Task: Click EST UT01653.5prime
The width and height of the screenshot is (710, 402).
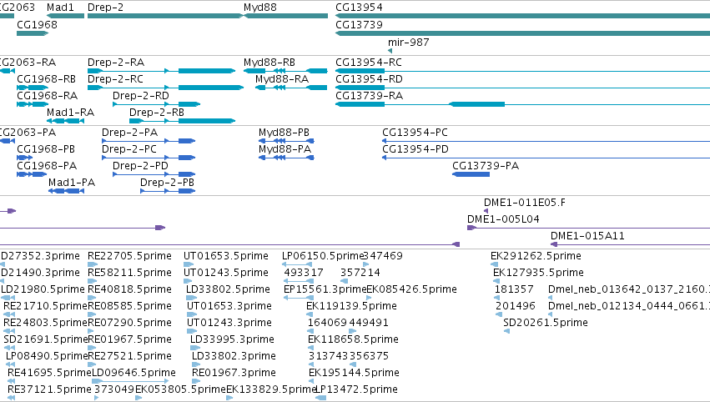Action: [x=189, y=264]
